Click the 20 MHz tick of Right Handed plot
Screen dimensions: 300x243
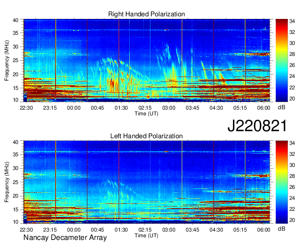pyautogui.click(x=15, y=74)
